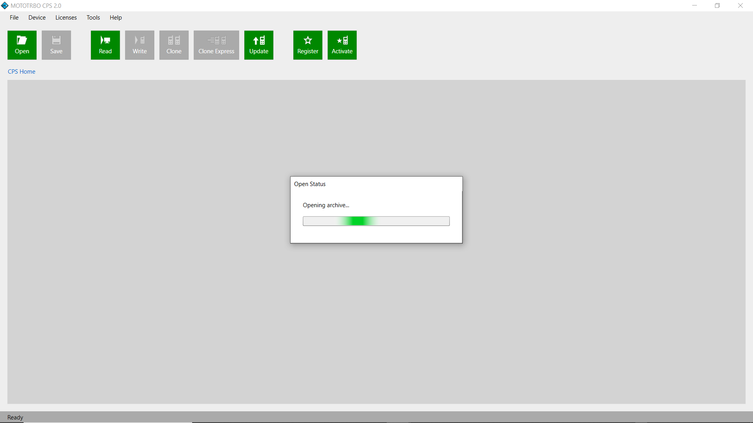This screenshot has width=753, height=423.
Task: Click the Open toolbar button
Action: click(x=22, y=45)
